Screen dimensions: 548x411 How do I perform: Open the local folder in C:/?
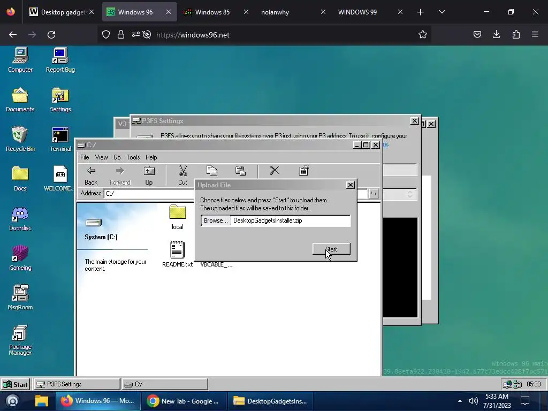coord(178,217)
